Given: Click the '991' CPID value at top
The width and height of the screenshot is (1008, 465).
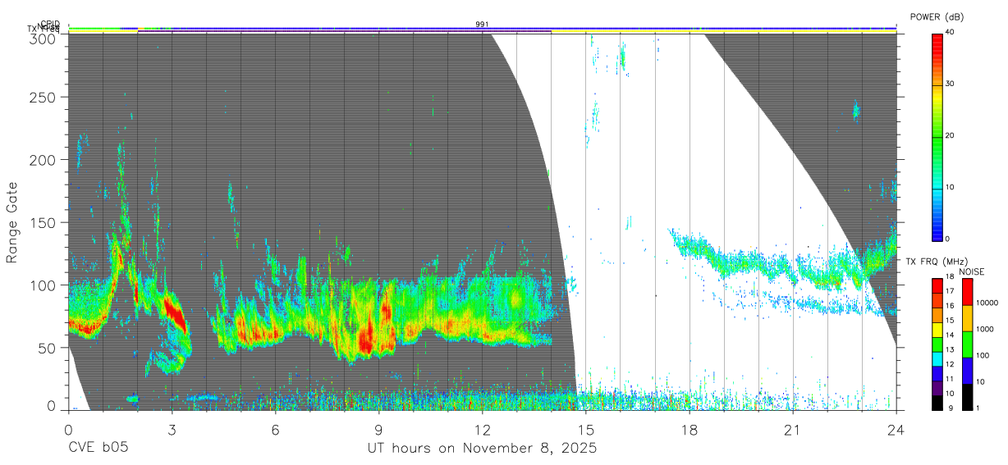Looking at the screenshot, I should coord(482,24).
